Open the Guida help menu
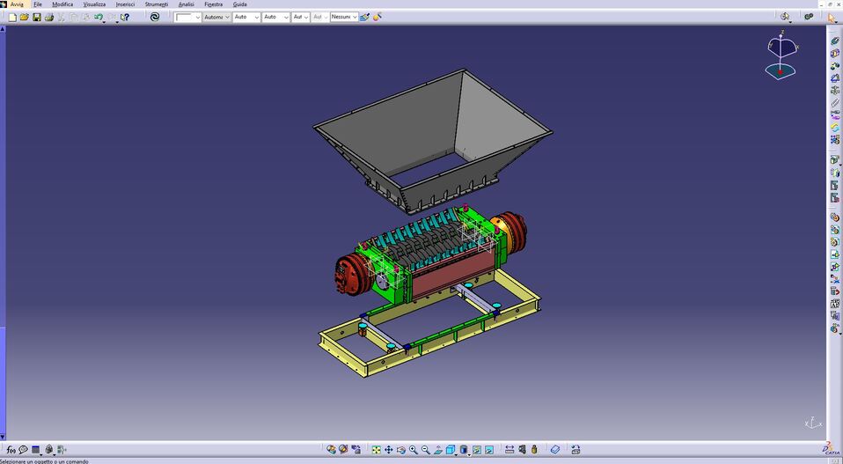 239,4
